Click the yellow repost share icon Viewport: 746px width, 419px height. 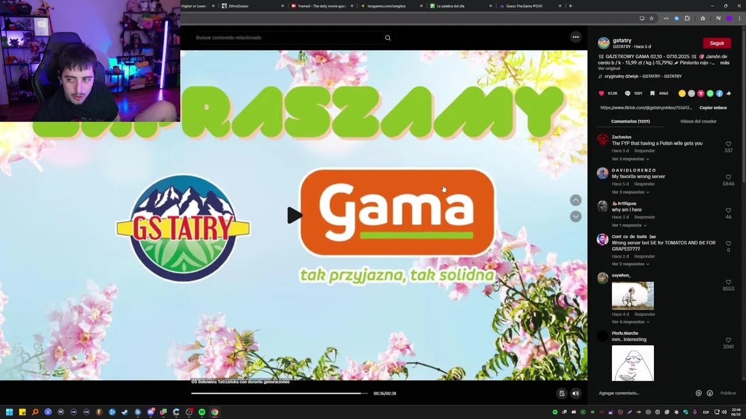[682, 93]
